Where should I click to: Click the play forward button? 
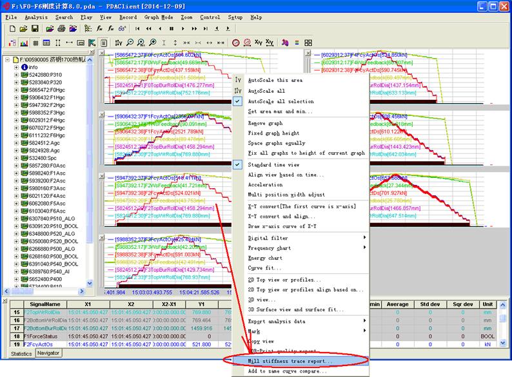pos(183,29)
